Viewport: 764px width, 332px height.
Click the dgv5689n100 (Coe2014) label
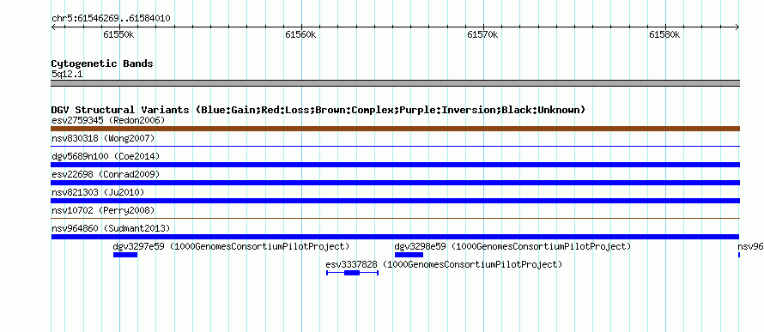106,156
